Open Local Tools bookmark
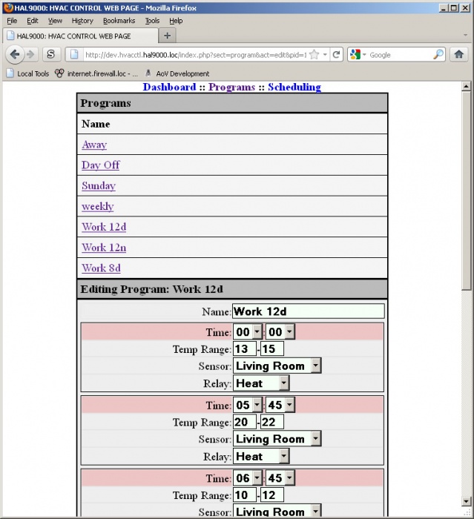This screenshot has width=474, height=519. click(x=28, y=73)
